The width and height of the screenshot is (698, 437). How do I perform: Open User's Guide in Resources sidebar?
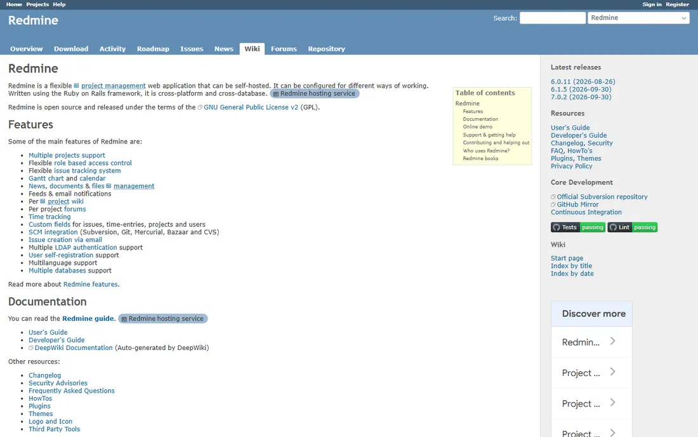(x=570, y=128)
